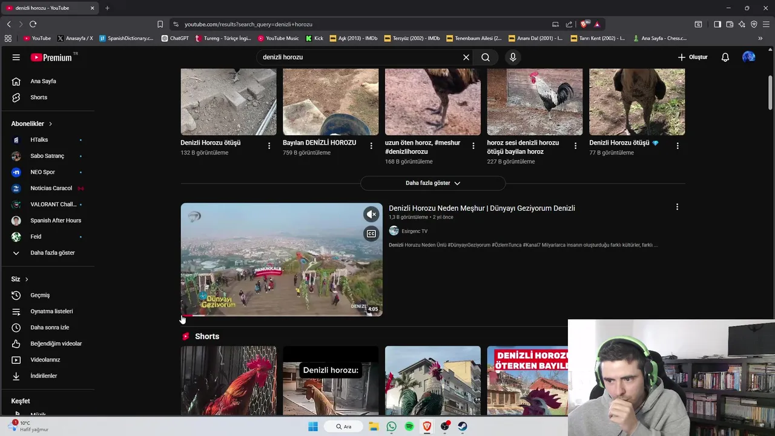Open options for horoz sesi denizli horozu
This screenshot has width=775, height=436.
[x=575, y=146]
